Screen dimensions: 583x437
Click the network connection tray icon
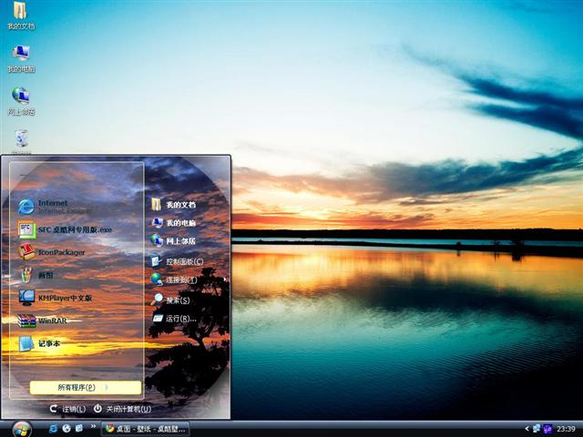[537, 429]
